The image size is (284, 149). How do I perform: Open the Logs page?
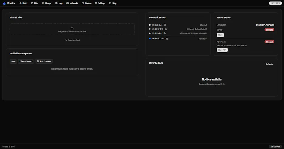tap(59, 3)
